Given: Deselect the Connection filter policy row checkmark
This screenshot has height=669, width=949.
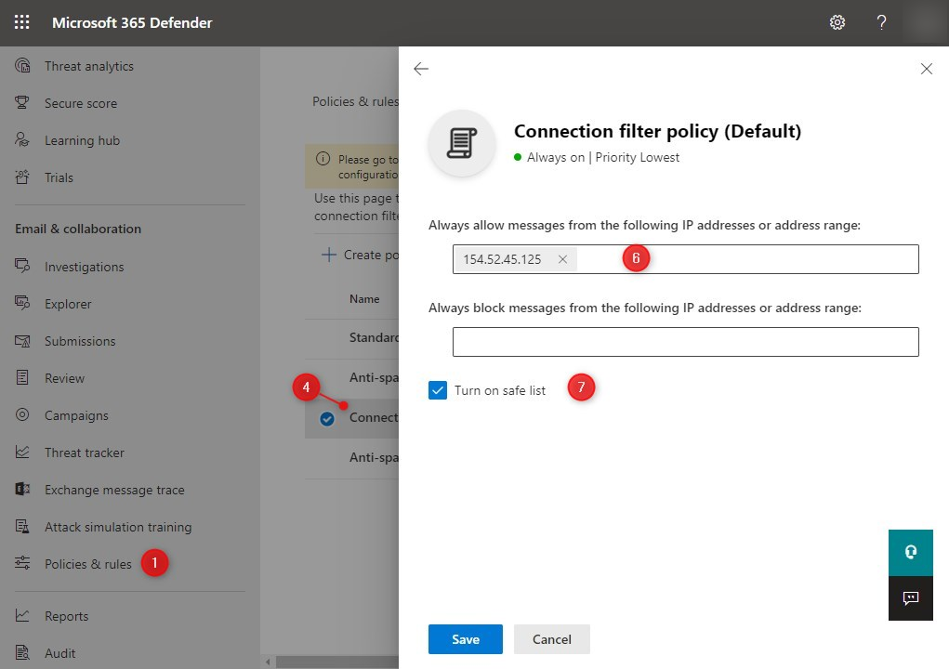Looking at the screenshot, I should click(x=327, y=418).
